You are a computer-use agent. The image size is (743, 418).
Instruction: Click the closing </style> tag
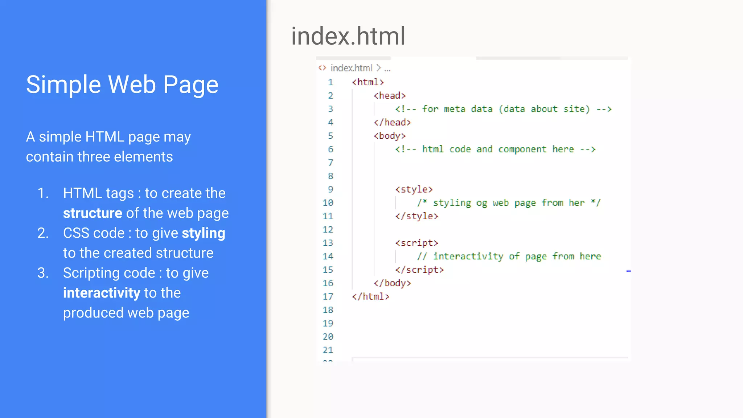coord(416,216)
